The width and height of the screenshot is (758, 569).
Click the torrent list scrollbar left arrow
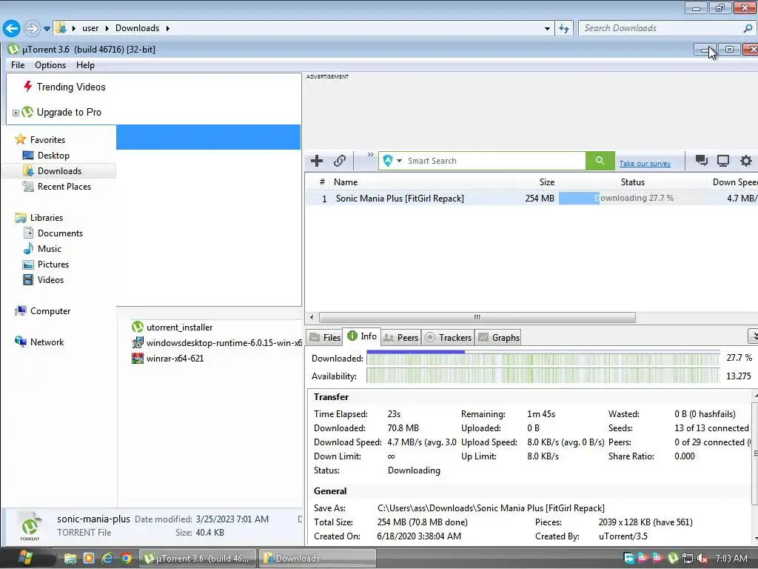(x=312, y=317)
